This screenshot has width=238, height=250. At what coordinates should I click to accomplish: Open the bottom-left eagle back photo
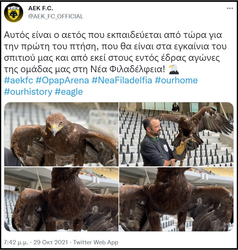[x=61, y=199]
